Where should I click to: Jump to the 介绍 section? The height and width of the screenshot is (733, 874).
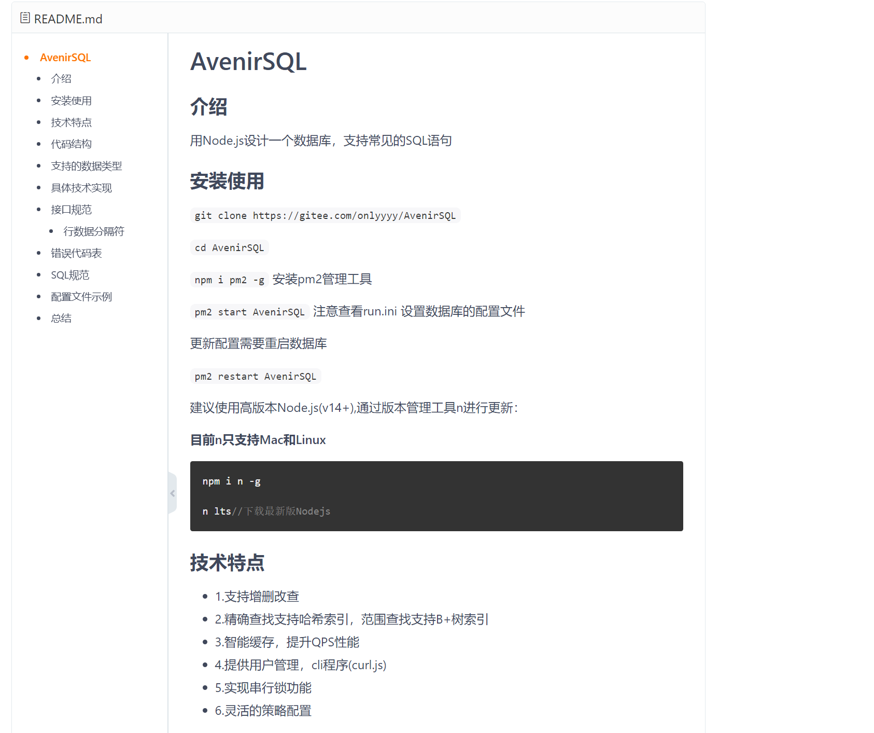pyautogui.click(x=61, y=79)
